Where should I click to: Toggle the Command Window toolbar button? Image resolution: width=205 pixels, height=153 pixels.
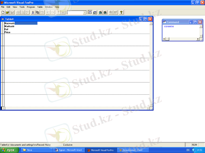(90, 12)
